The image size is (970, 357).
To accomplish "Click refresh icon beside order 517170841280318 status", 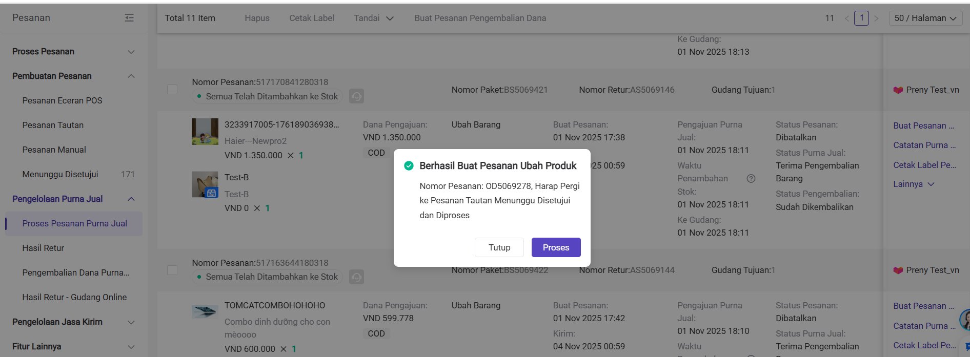I will click(x=356, y=96).
